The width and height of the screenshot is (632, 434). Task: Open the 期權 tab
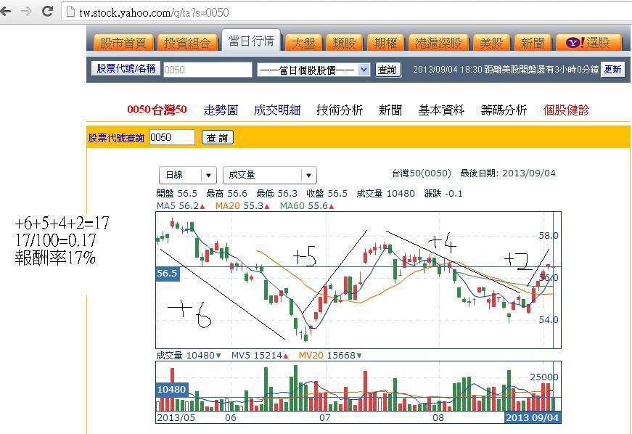[x=386, y=42]
